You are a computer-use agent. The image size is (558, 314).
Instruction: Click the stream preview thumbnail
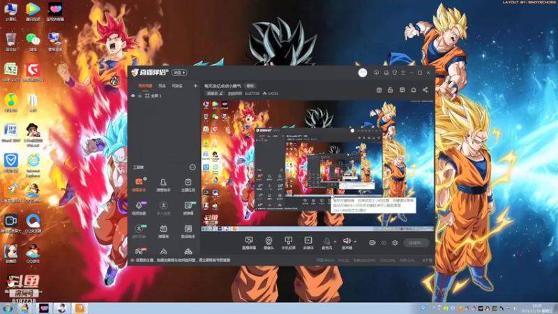pyautogui.click(x=318, y=166)
